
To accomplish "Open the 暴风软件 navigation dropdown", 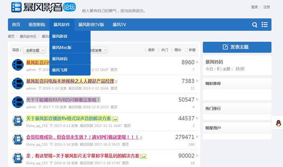I will tap(62, 25).
